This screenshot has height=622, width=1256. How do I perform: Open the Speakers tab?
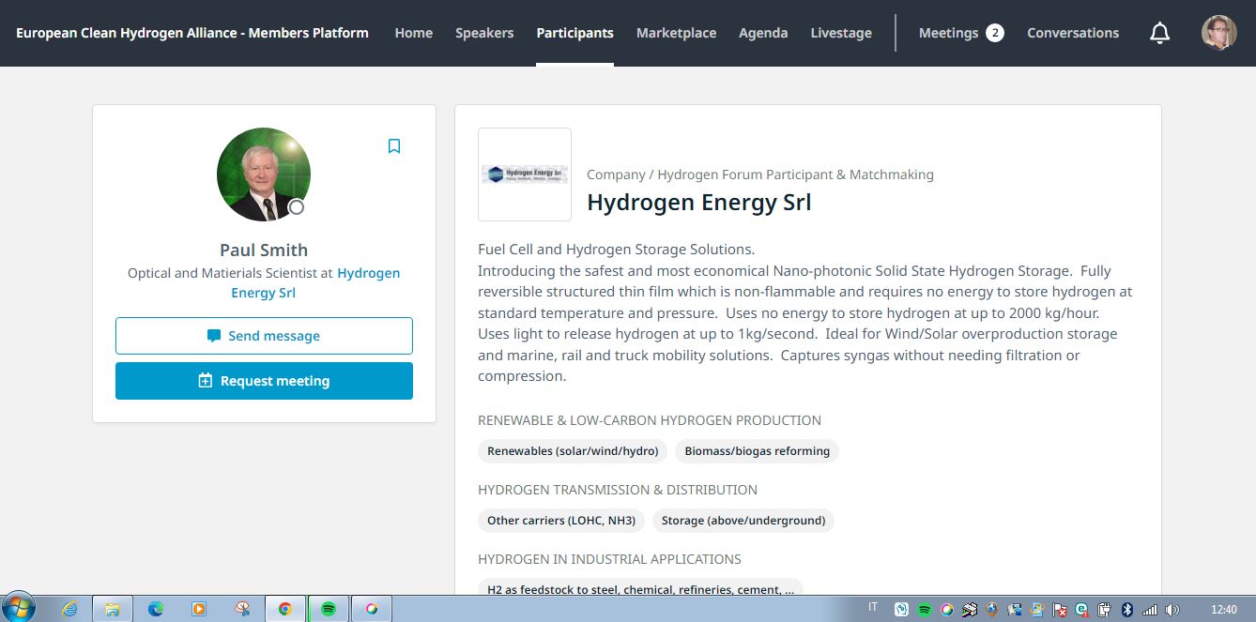pyautogui.click(x=484, y=33)
